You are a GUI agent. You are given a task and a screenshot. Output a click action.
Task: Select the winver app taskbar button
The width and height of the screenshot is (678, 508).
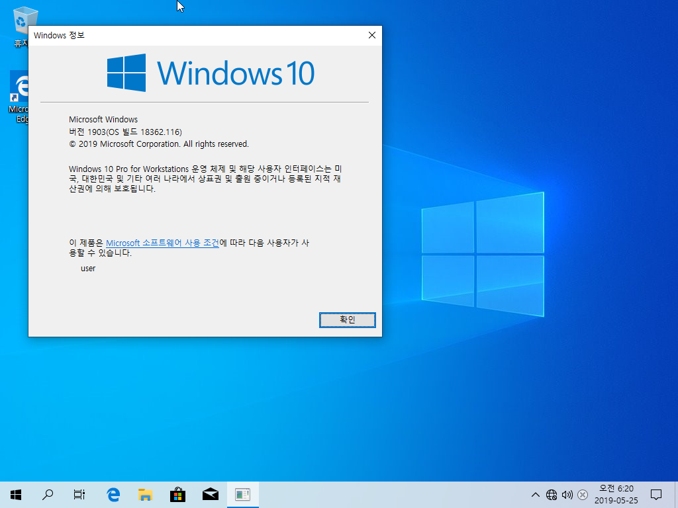242,495
